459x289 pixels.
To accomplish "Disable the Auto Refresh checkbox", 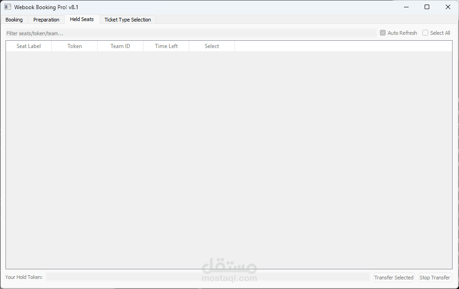I will click(383, 32).
